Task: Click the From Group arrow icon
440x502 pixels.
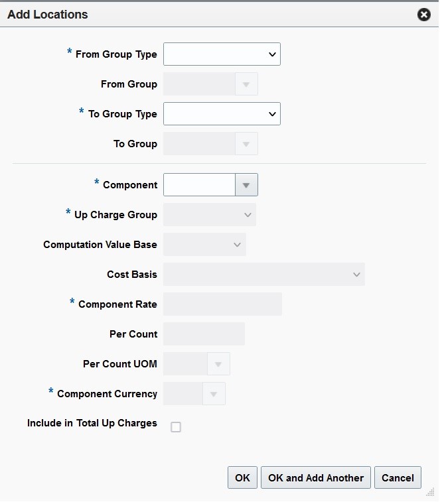Action: pos(246,84)
